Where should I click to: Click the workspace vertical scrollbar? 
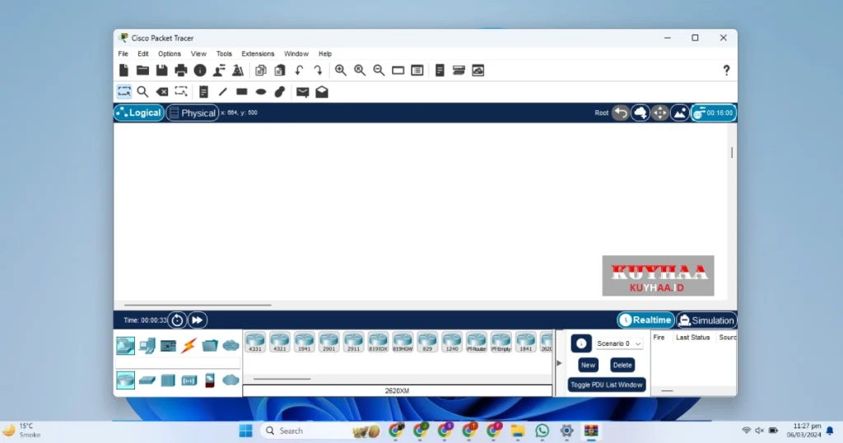click(732, 152)
